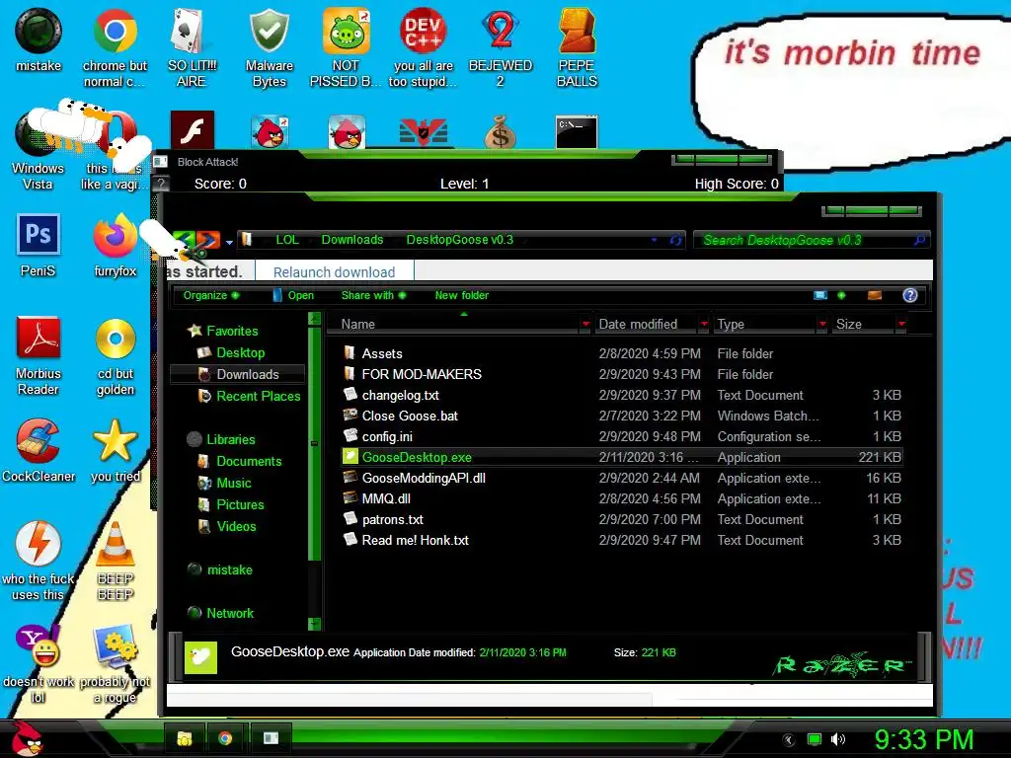Open the change view options dropdown
Viewport: 1011px width, 758px height.
coord(841,295)
